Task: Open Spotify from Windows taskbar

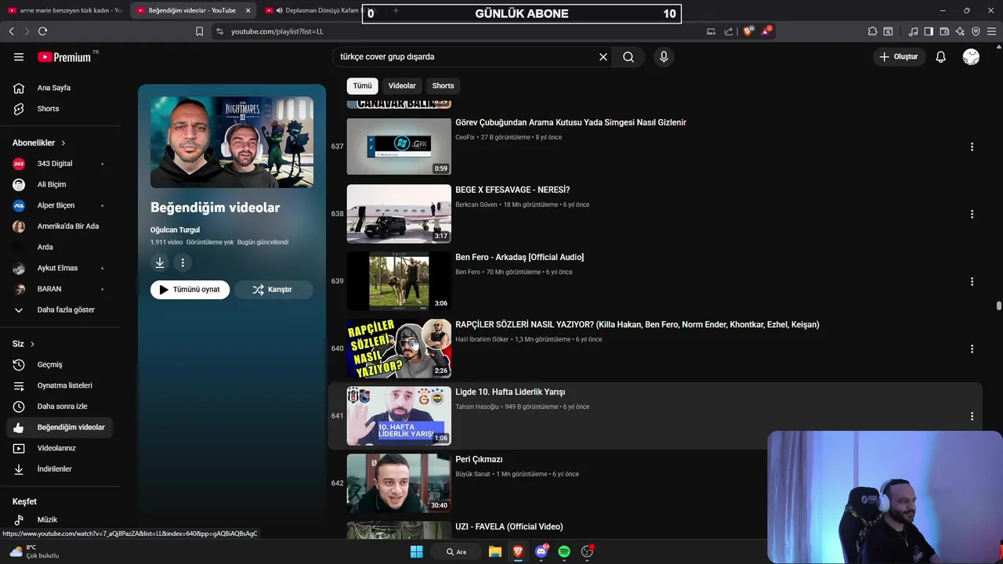Action: [x=564, y=551]
